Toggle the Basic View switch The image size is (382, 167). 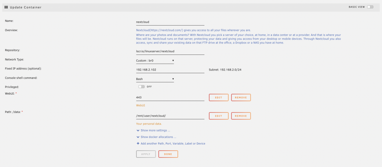click(370, 7)
